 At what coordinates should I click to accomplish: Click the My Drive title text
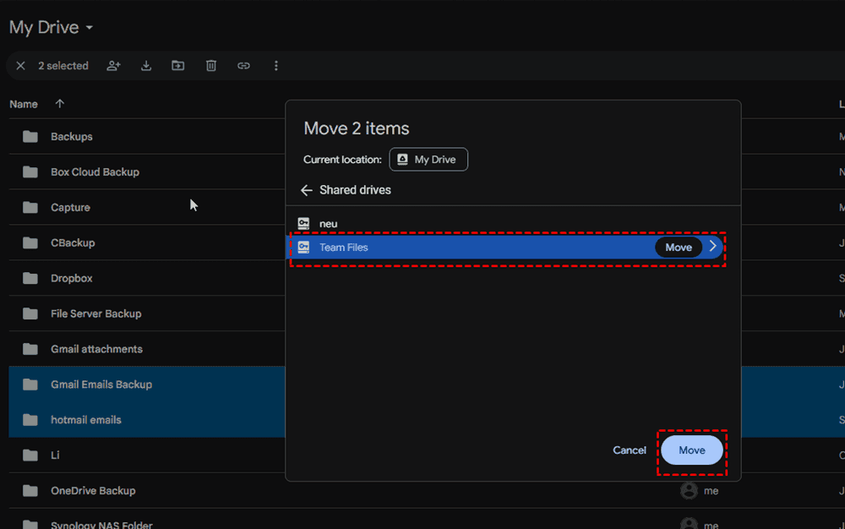click(x=44, y=28)
